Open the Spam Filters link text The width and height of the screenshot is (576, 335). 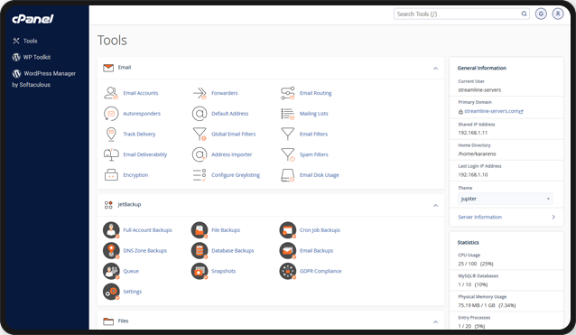313,154
